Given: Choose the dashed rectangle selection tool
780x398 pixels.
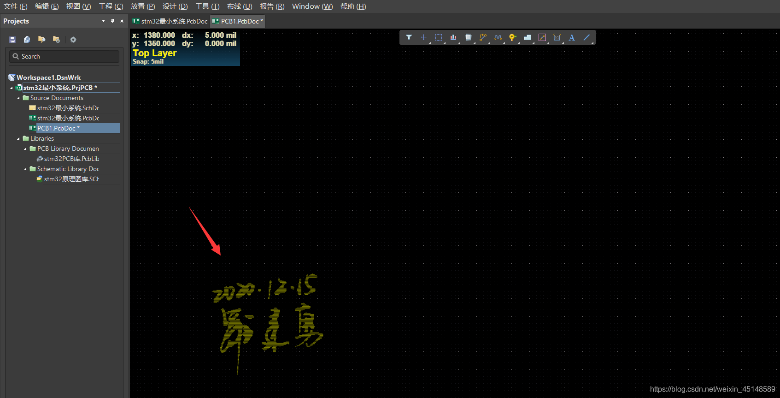Looking at the screenshot, I should pos(439,37).
